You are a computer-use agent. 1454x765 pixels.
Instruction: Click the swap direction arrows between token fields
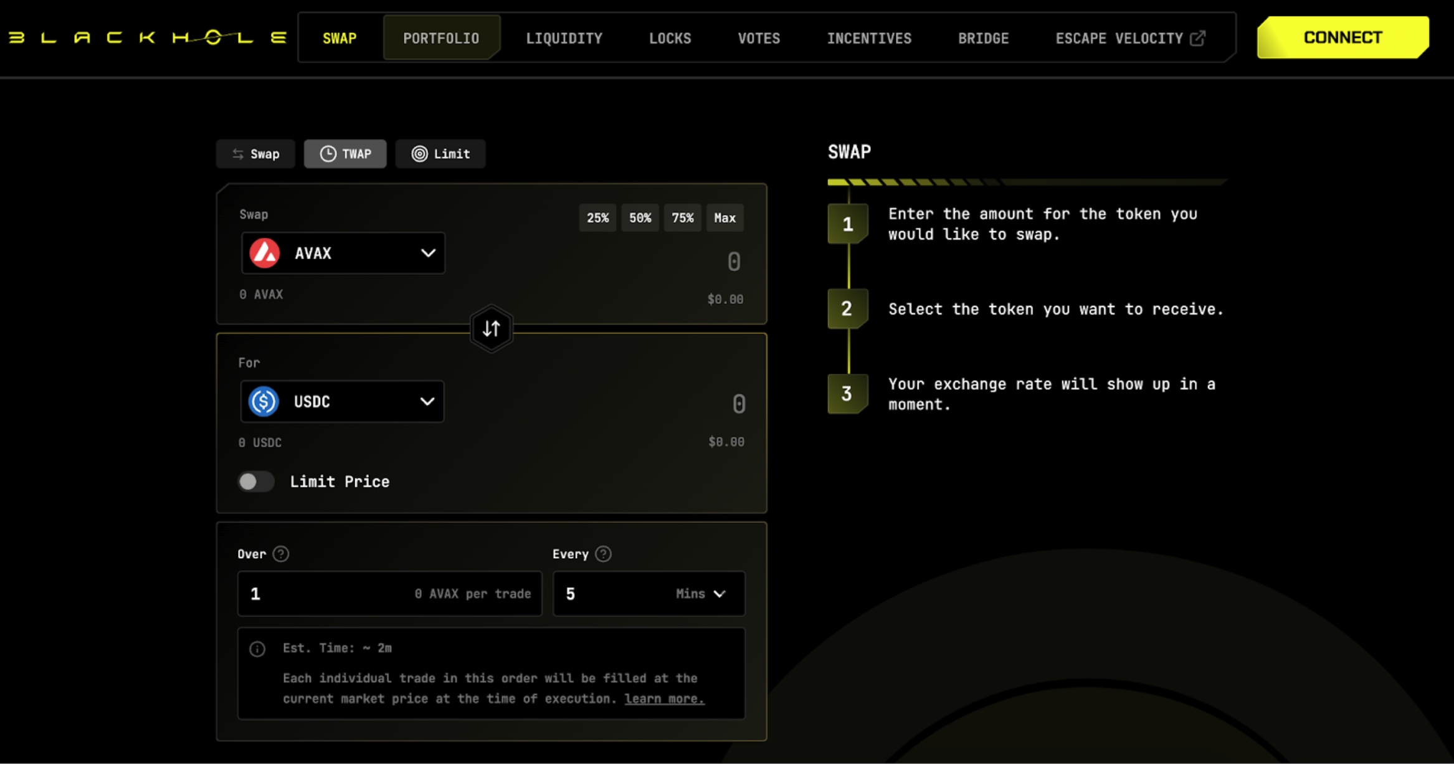coord(492,329)
